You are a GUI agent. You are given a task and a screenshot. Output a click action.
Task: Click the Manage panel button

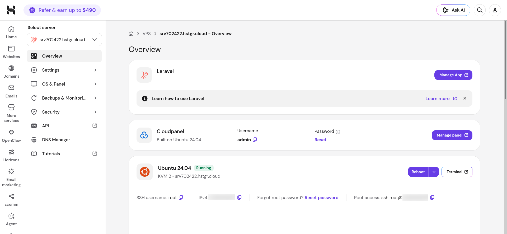(452, 135)
